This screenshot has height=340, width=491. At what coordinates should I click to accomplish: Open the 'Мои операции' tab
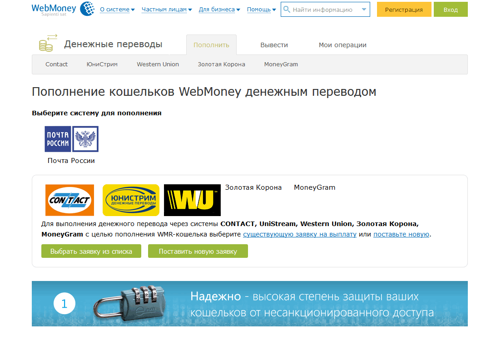(x=342, y=45)
